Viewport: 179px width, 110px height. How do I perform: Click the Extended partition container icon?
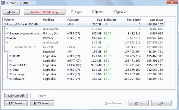pos(8,51)
